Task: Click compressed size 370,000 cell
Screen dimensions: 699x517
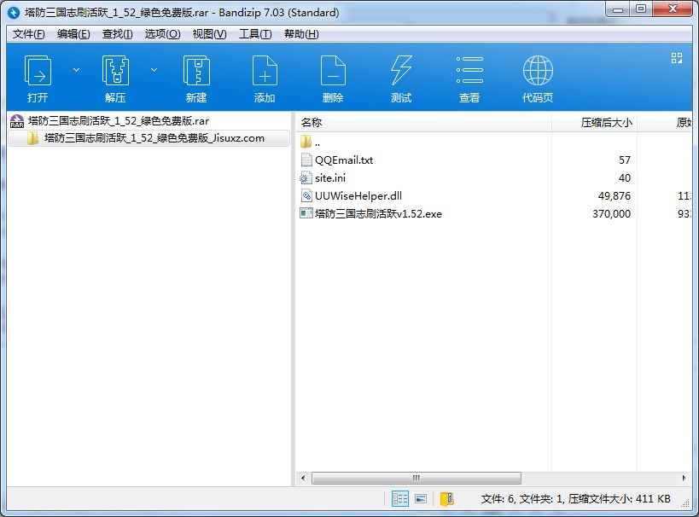Action: click(x=611, y=214)
